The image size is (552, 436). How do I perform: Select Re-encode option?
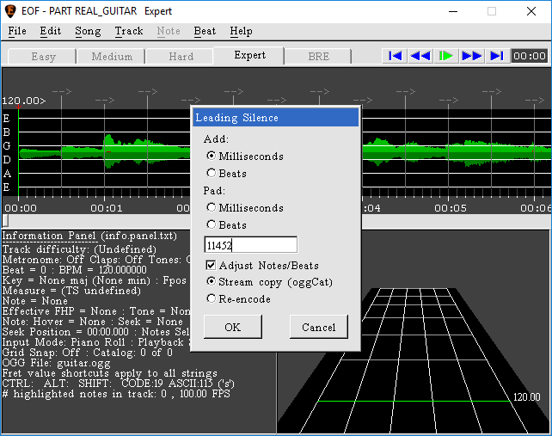point(212,299)
